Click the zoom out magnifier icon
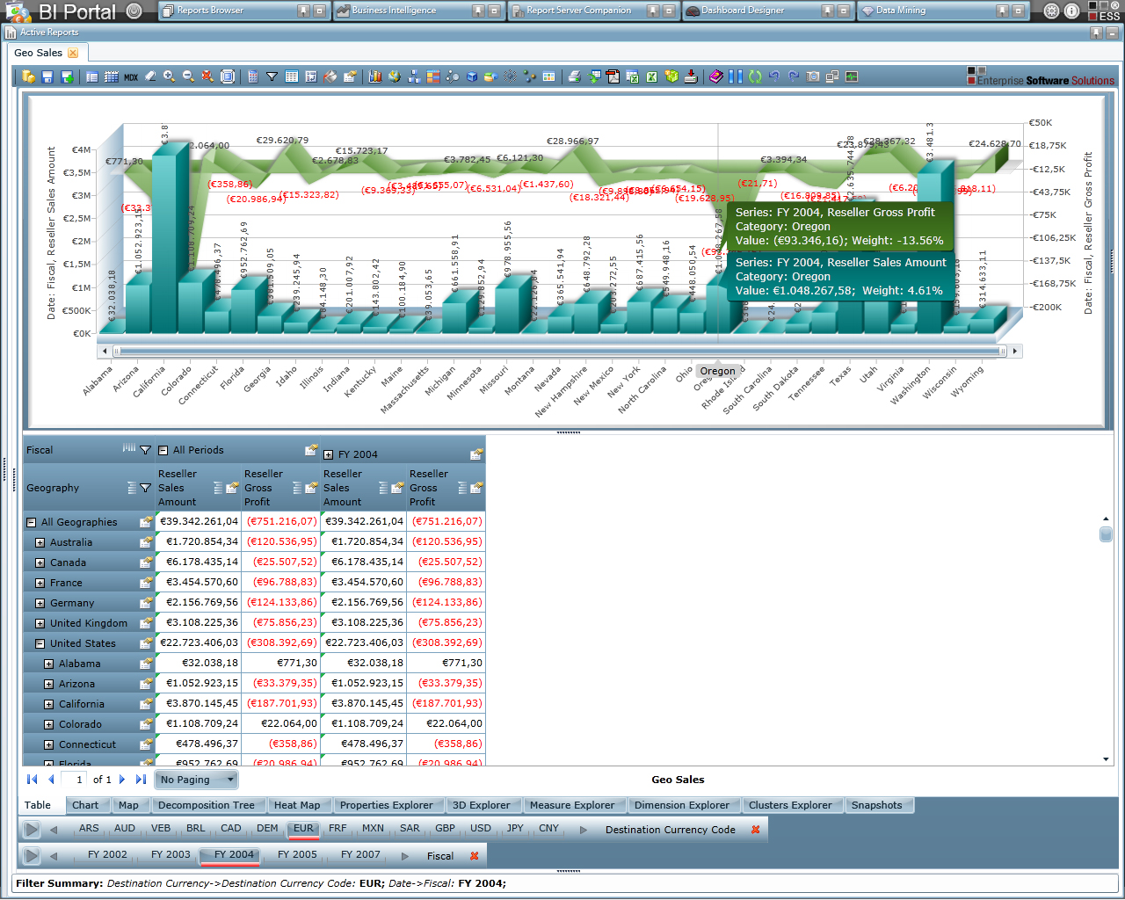 click(x=188, y=76)
